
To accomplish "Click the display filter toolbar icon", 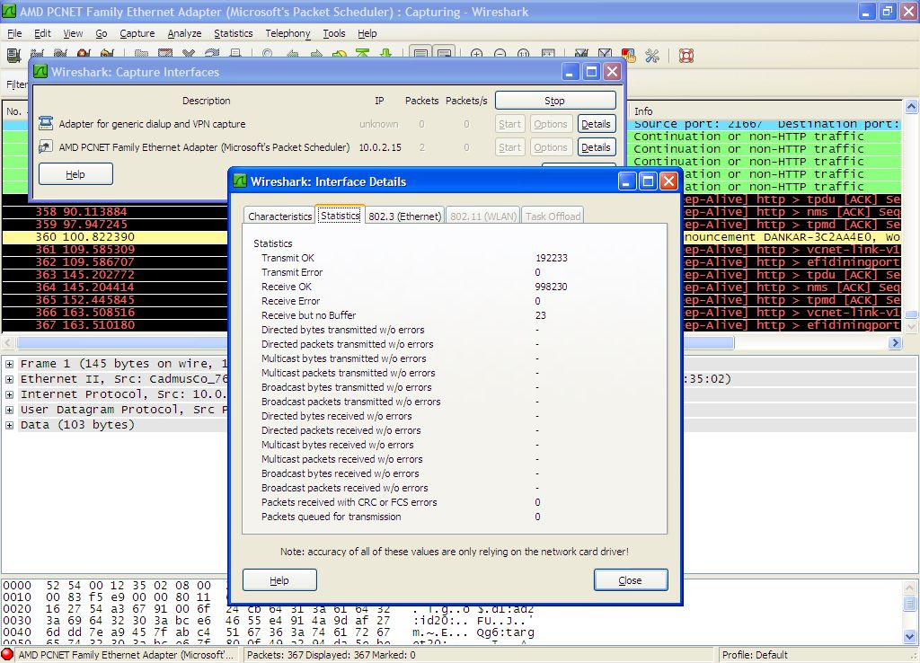I will point(605,55).
